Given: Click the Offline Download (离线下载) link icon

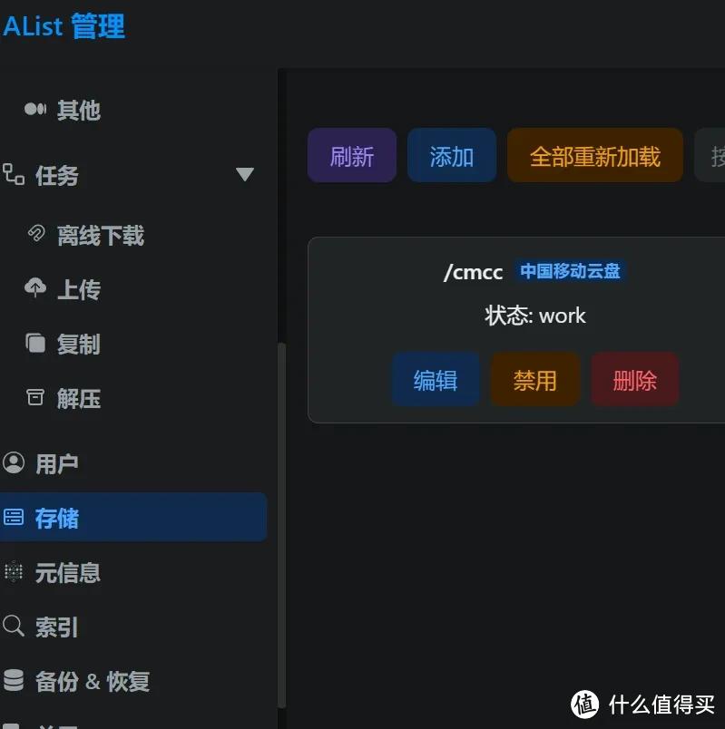Looking at the screenshot, I should click(x=35, y=236).
